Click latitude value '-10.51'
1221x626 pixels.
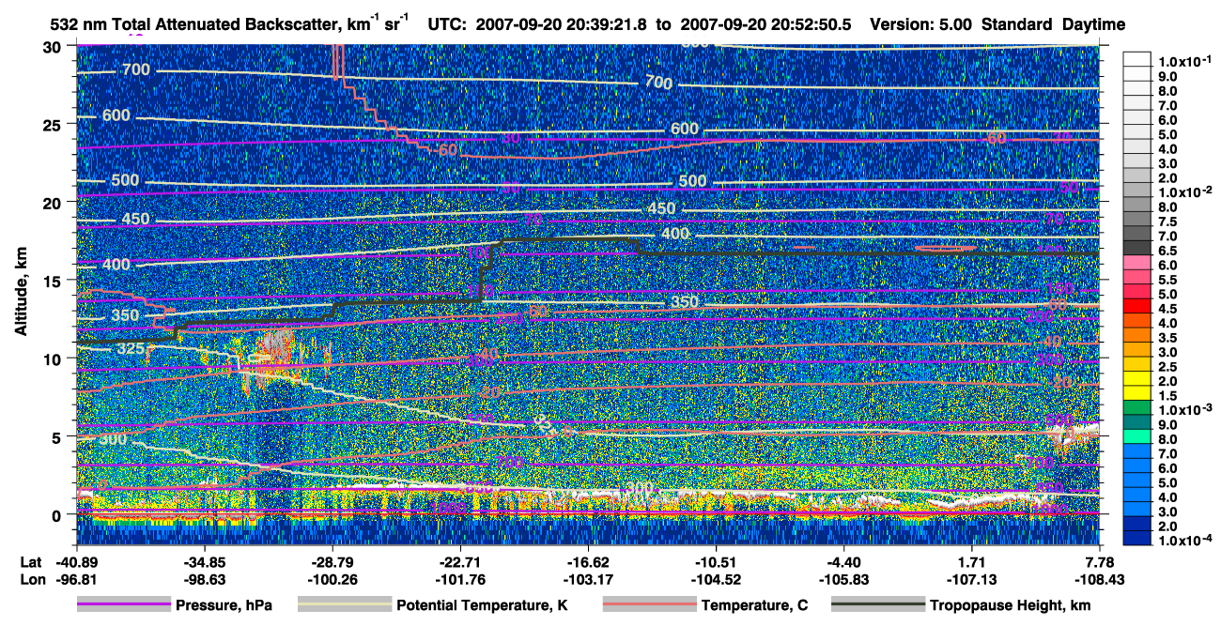click(x=716, y=561)
